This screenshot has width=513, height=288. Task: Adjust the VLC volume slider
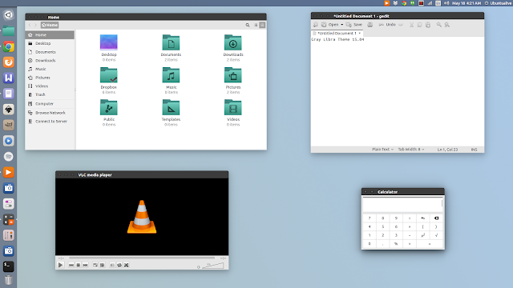(212, 266)
